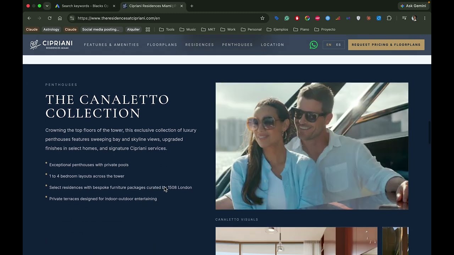
Task: Open the media playback controls icon
Action: click(404, 18)
